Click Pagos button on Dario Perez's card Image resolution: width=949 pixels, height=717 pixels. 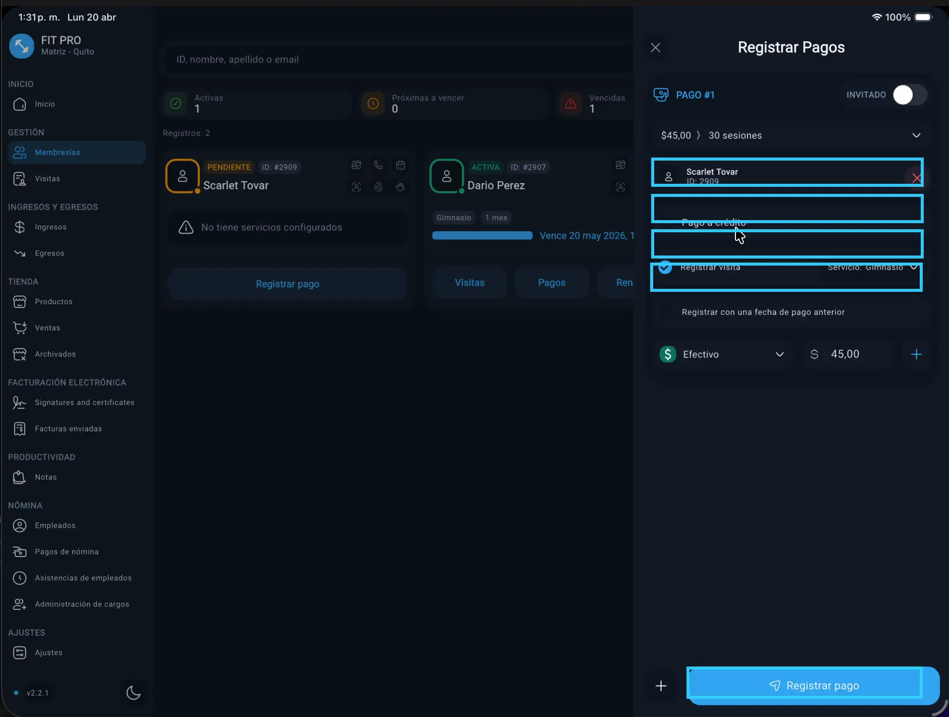(x=551, y=283)
